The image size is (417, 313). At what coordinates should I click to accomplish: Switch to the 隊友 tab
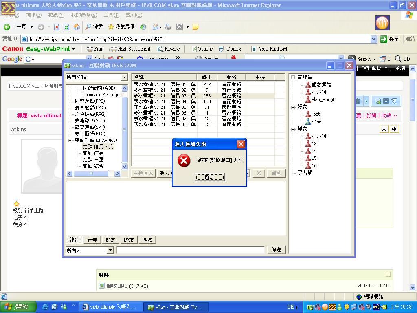click(129, 240)
